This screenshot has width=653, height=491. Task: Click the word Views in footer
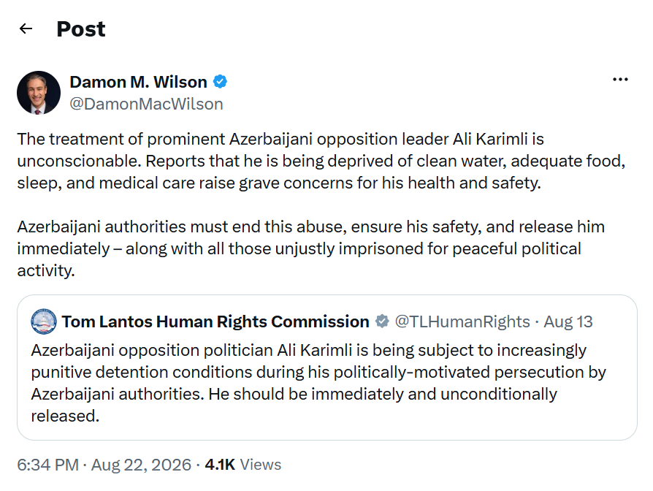click(261, 465)
